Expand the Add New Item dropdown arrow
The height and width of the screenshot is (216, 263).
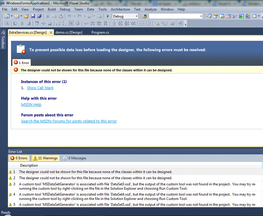pyautogui.click(x=21, y=16)
